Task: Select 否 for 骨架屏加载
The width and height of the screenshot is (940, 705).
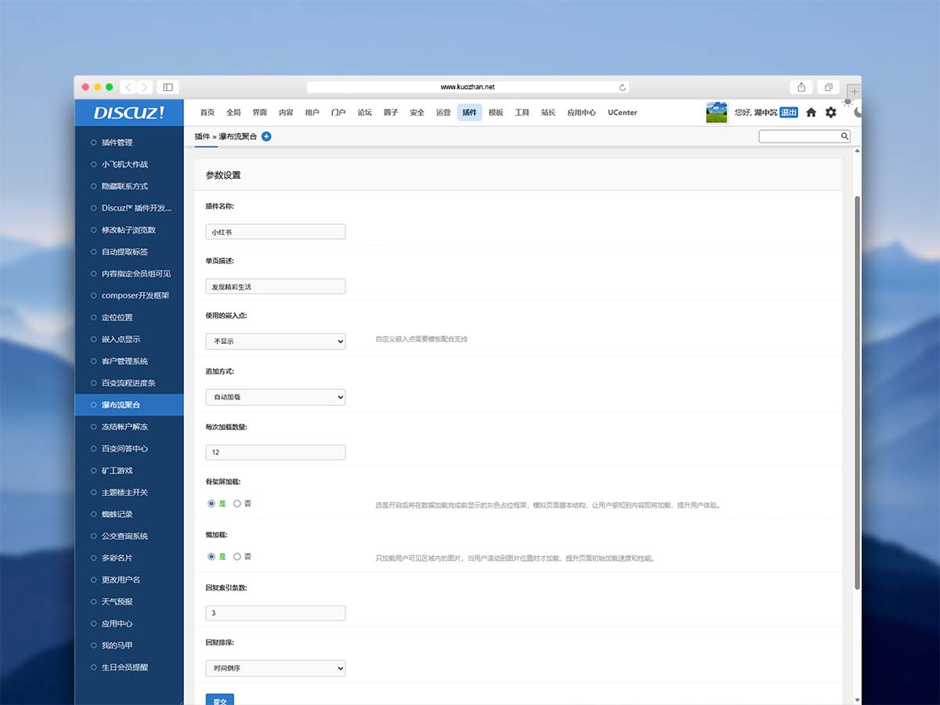Action: click(x=237, y=504)
